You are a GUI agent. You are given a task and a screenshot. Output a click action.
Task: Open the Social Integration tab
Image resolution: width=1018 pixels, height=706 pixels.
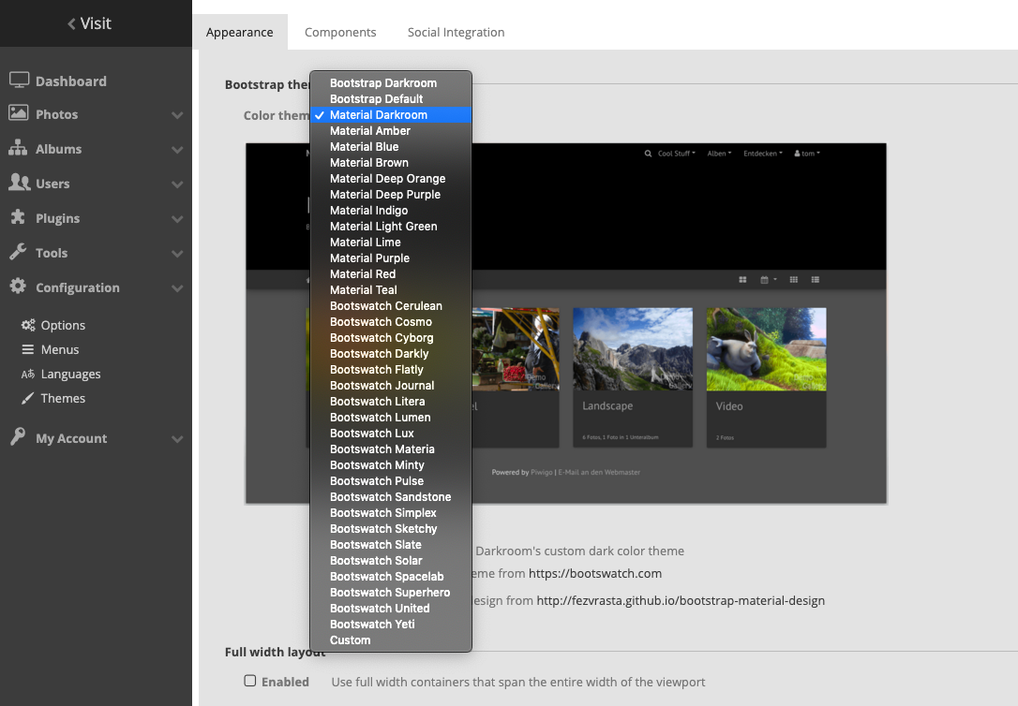(x=456, y=32)
